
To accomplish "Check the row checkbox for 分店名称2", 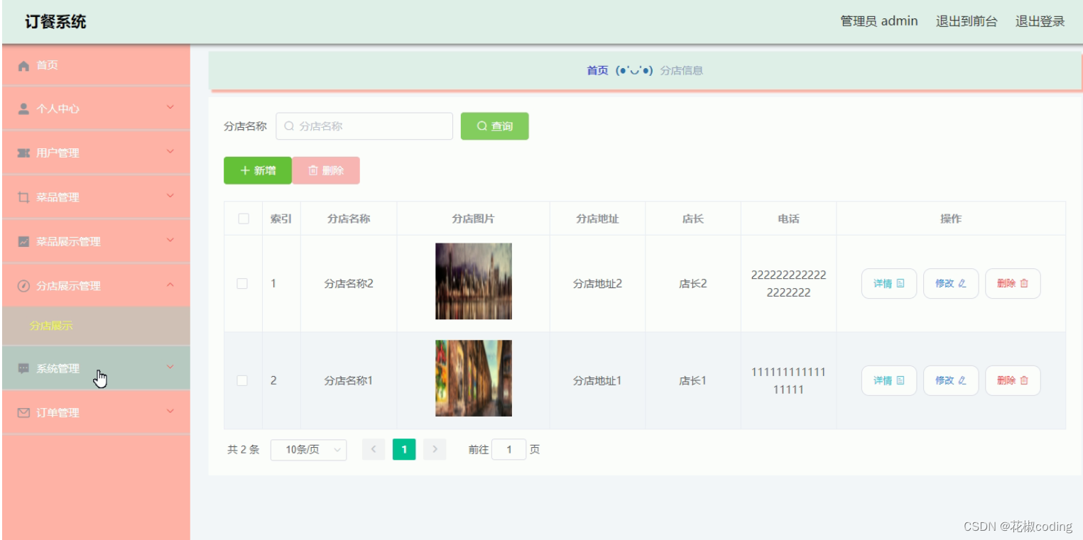I will point(242,283).
